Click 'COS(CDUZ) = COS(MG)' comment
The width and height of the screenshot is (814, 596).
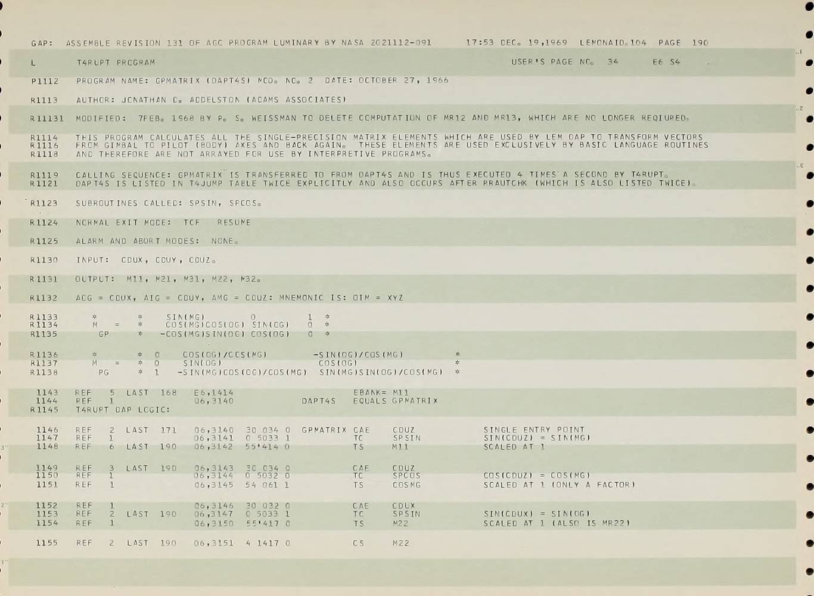pyautogui.click(x=537, y=476)
